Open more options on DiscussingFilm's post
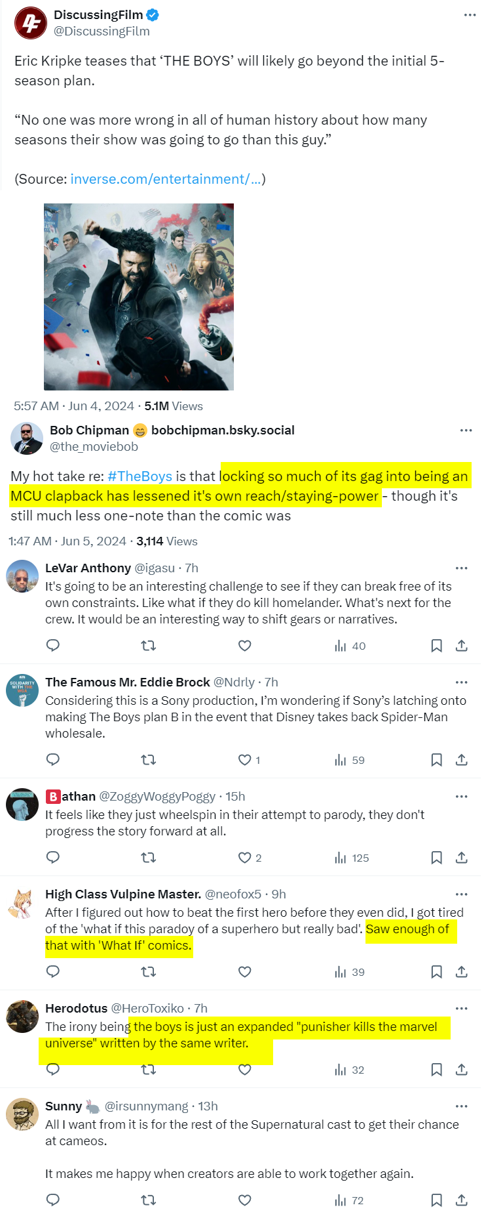Image resolution: width=486 pixels, height=1218 pixels. [x=470, y=15]
